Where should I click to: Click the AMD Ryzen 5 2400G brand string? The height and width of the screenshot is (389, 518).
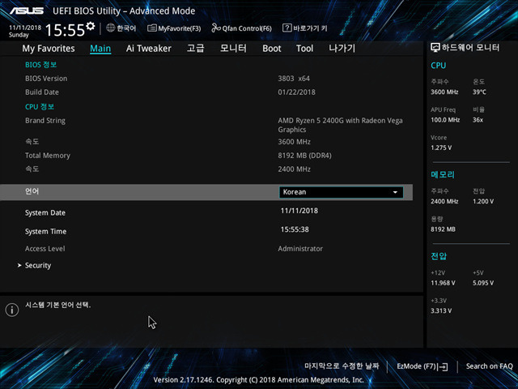[x=340, y=125]
